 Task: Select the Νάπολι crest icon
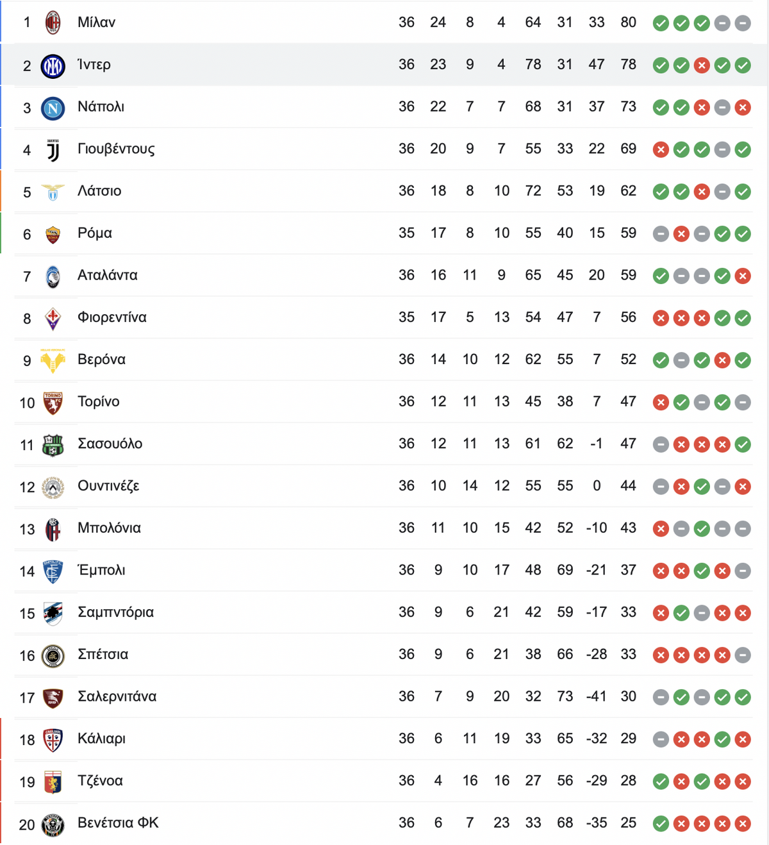[53, 108]
